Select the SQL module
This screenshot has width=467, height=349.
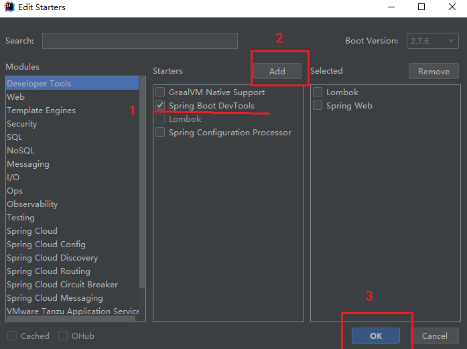72,137
